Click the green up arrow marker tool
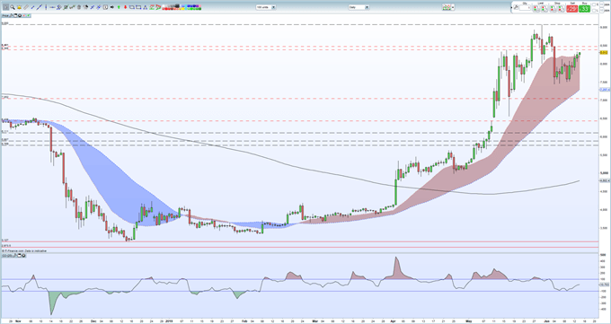 119,7
